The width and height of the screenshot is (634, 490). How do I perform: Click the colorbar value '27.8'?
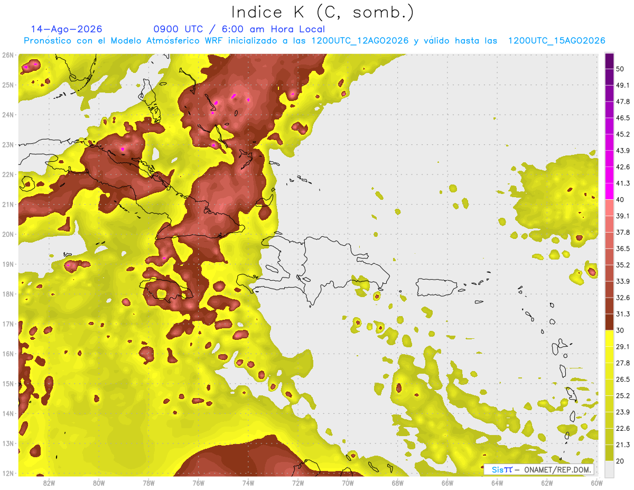point(623,363)
